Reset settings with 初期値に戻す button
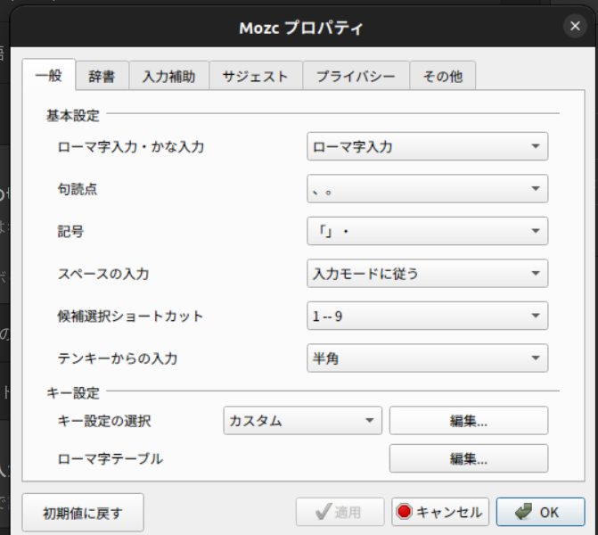Image resolution: width=598 pixels, height=535 pixels. click(83, 513)
